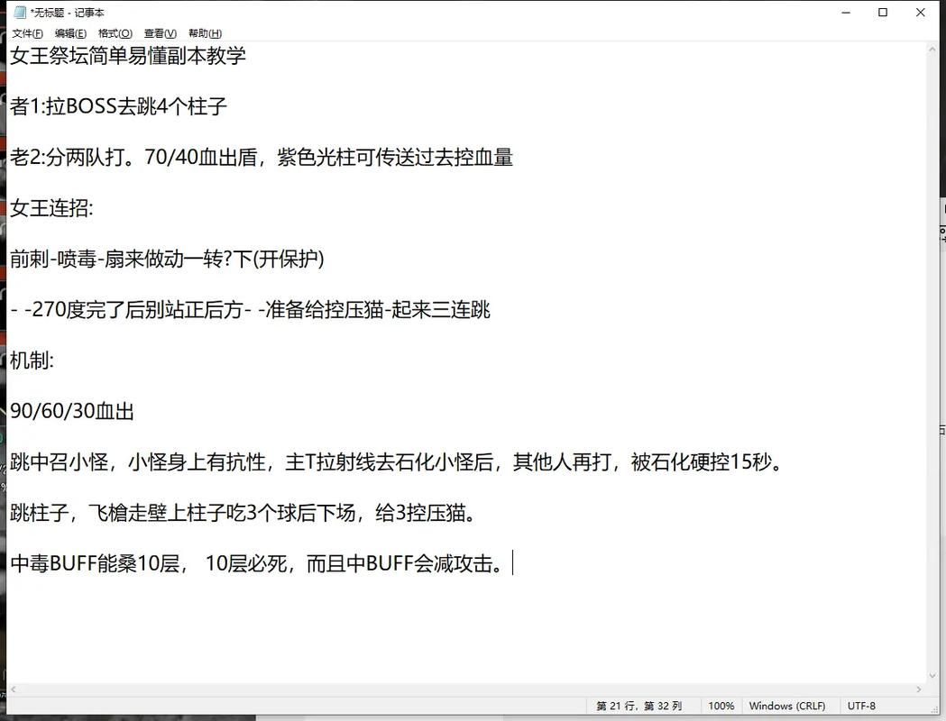Click the line starting 跳柱子，飞槍走壁
Image resolution: width=946 pixels, height=721 pixels.
[243, 513]
